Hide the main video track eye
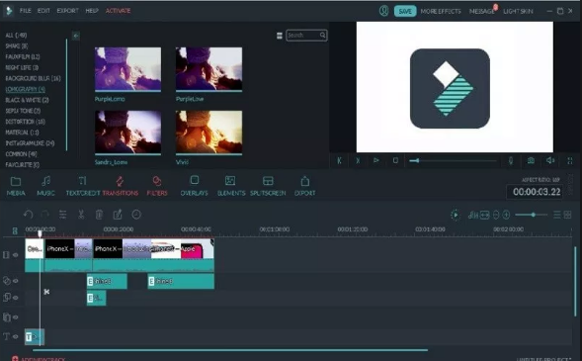The width and height of the screenshot is (582, 361). pos(16,255)
